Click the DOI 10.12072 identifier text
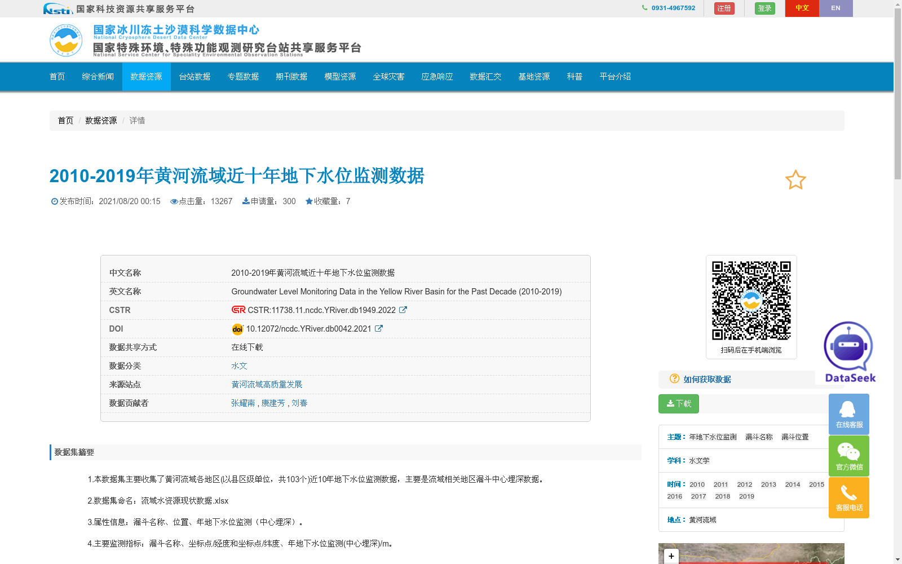Screen dimensions: 902x564 tap(308, 329)
